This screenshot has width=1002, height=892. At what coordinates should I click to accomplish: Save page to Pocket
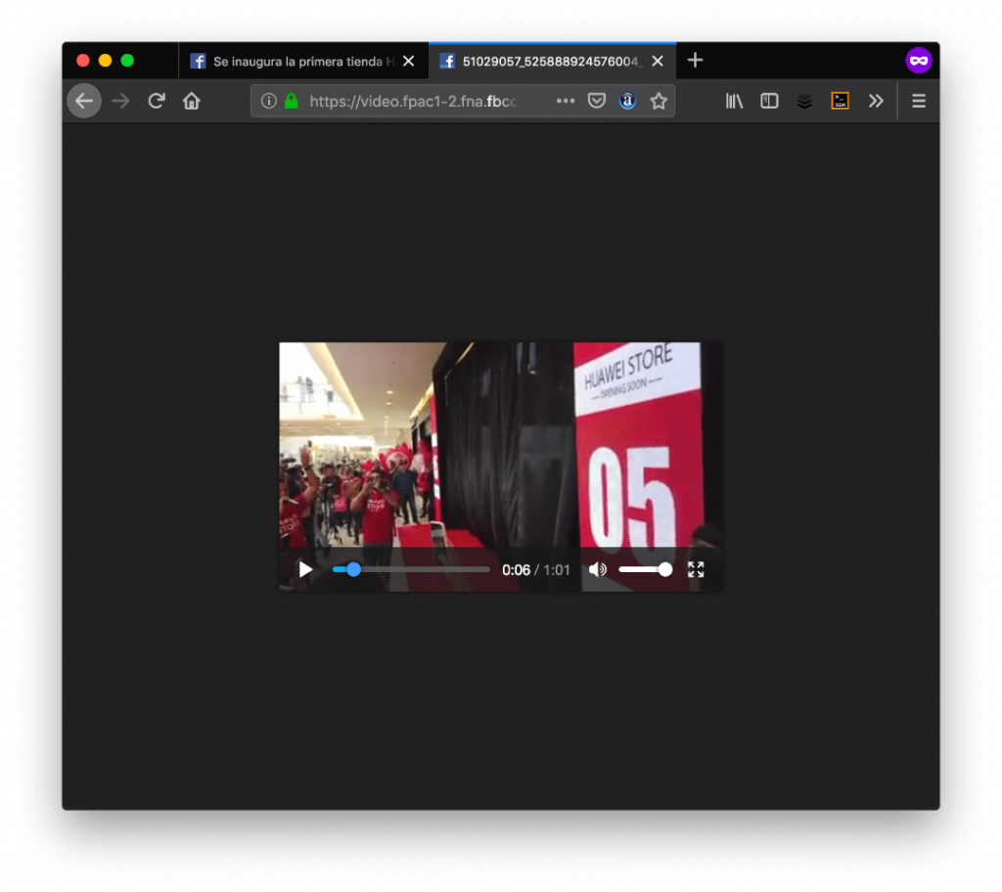coord(597,101)
